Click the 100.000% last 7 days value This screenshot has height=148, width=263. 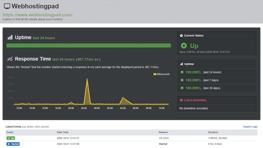pos(193,80)
